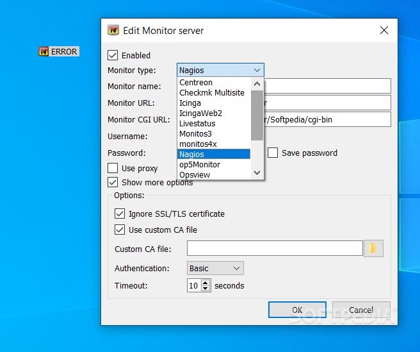Click the ERROR status widget on desktop
Screen dimensions: 420x352
click(59, 51)
